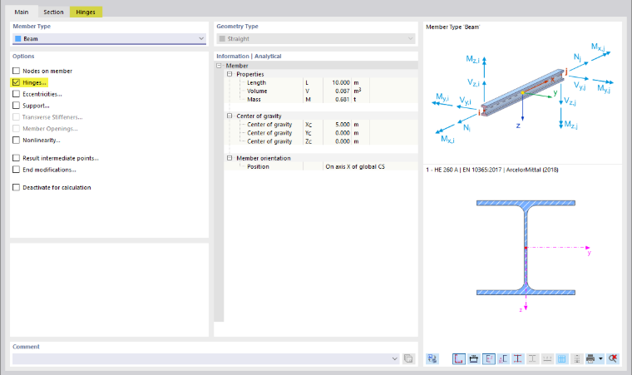Image resolution: width=632 pixels, height=375 pixels.
Task: Click the blue grid table icon
Action: pos(562,358)
